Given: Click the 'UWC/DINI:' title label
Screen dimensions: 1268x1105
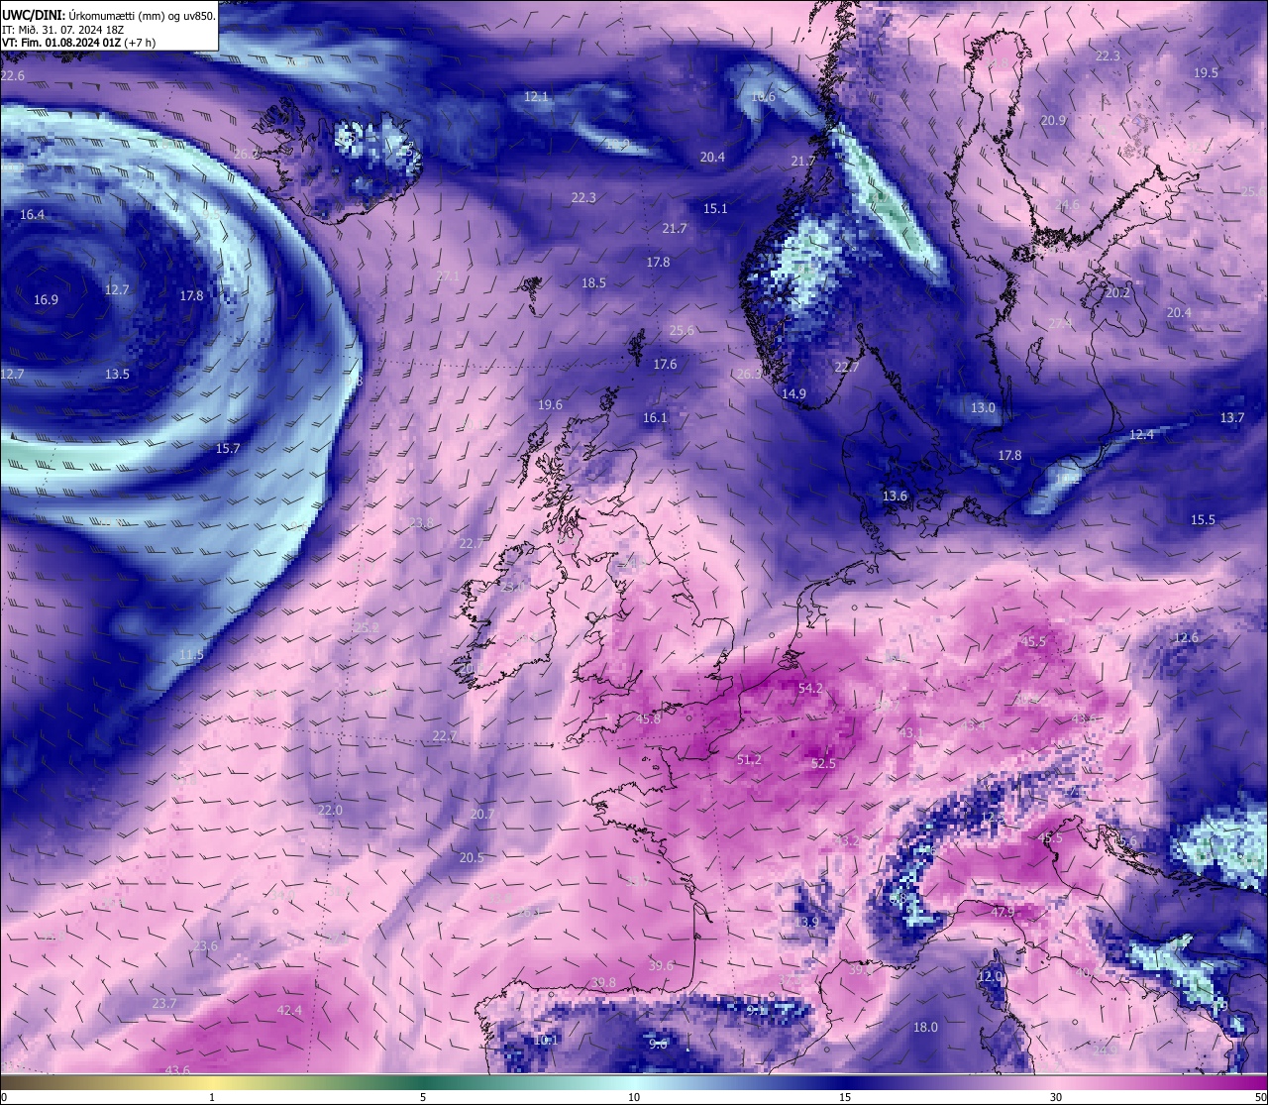Looking at the screenshot, I should (x=34, y=16).
